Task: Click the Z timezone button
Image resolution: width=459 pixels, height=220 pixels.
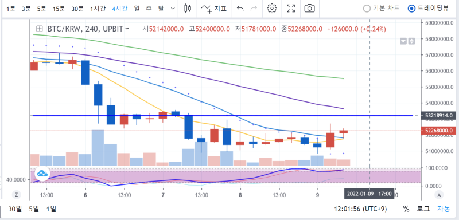Action: (x=17, y=195)
